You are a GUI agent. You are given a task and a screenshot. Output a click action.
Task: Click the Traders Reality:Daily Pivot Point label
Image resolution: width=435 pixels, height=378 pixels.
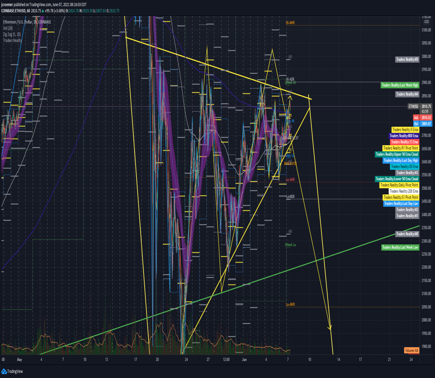pyautogui.click(x=399, y=185)
